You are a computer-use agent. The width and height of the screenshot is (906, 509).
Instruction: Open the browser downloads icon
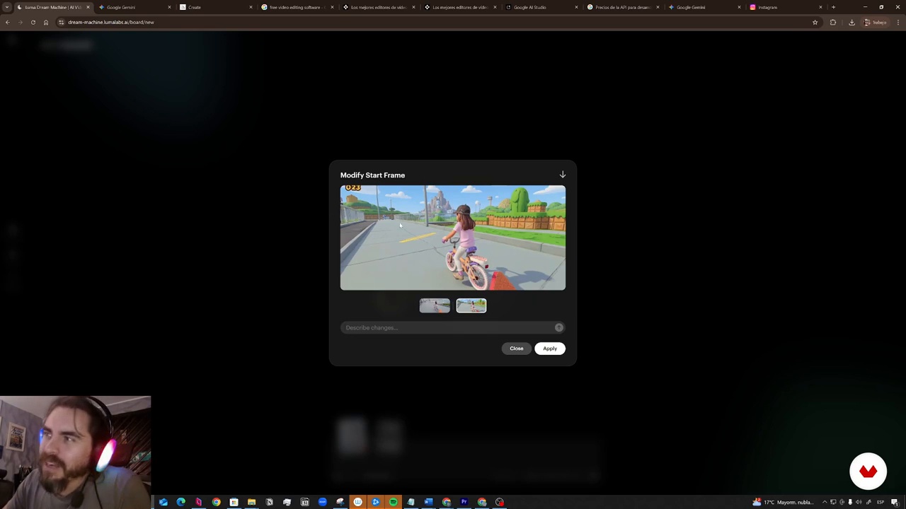[851, 22]
